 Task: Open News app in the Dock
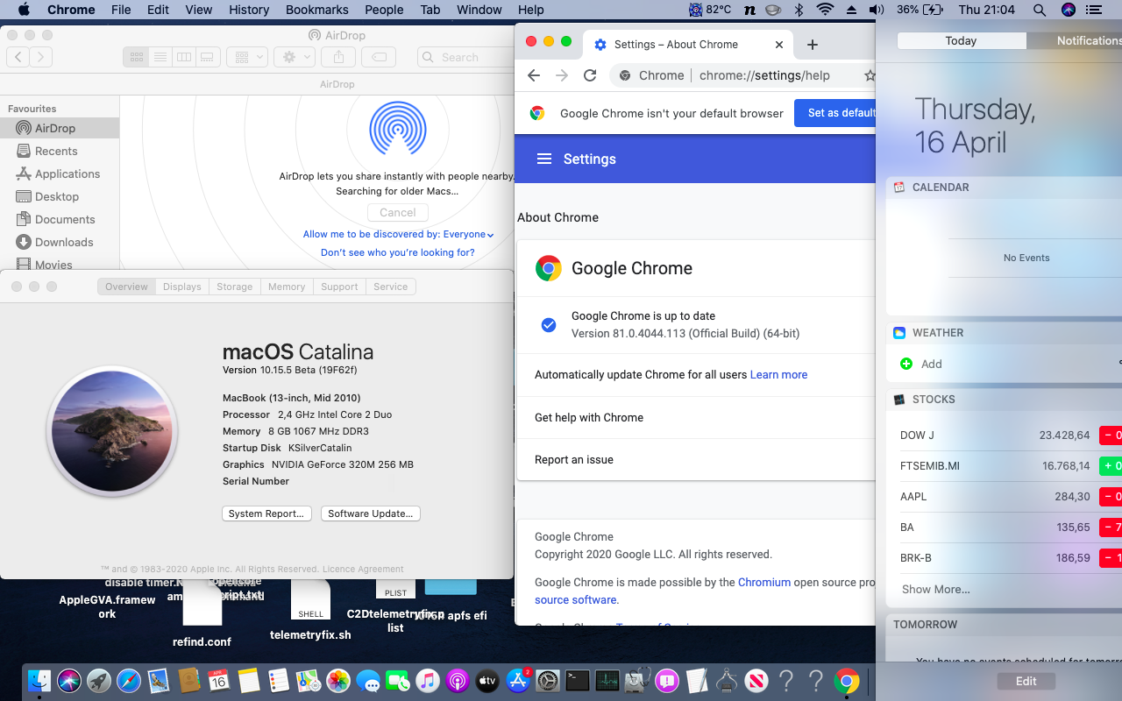tap(756, 681)
